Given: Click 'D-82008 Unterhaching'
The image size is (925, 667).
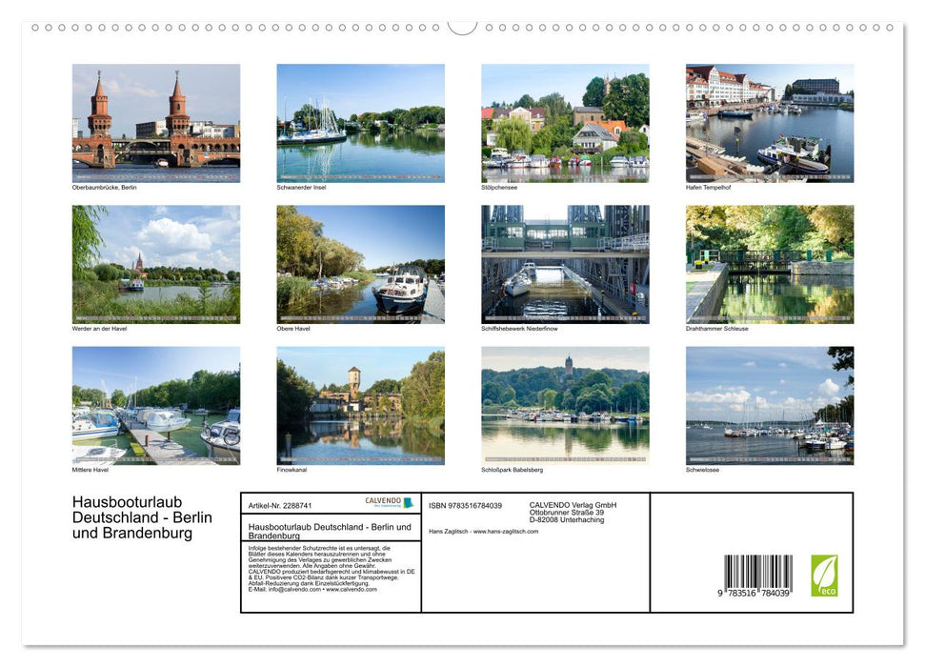Looking at the screenshot, I should pos(566,520).
